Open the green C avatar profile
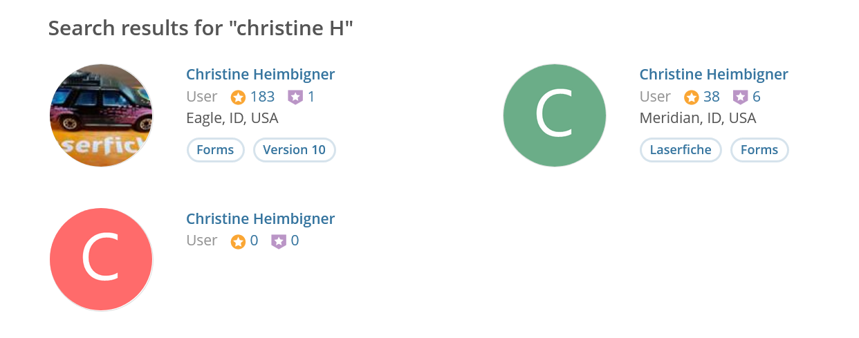859x338 pixels. coord(555,115)
